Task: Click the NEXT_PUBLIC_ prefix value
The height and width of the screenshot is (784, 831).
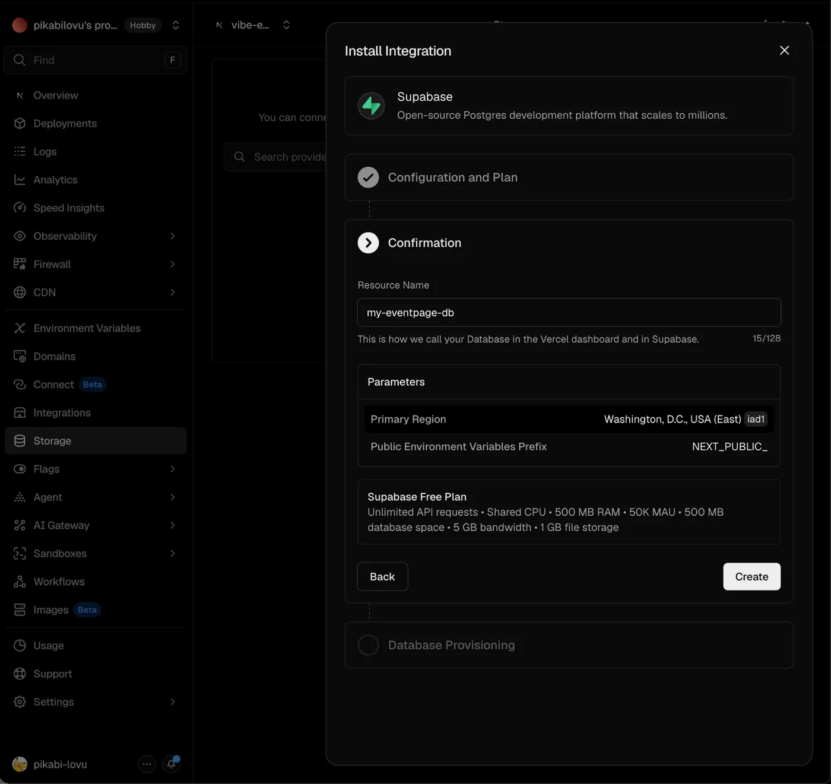Action: click(x=729, y=446)
